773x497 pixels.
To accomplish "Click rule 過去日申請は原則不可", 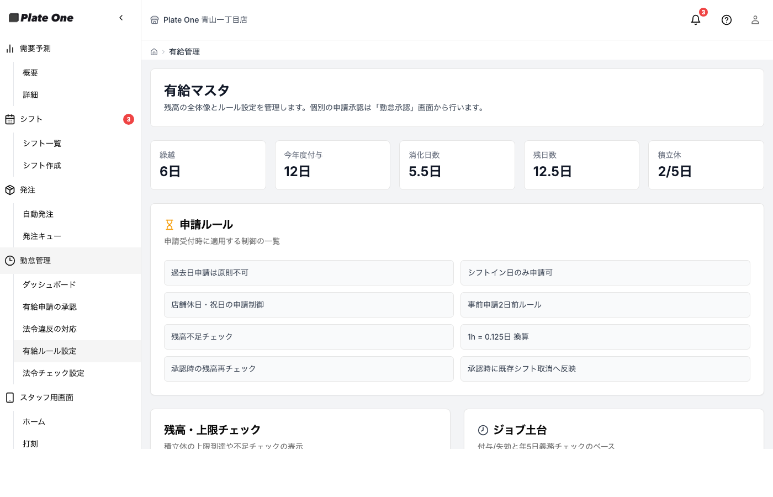I will [x=309, y=273].
